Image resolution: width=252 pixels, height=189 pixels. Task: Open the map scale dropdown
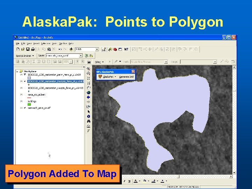pos(97,49)
